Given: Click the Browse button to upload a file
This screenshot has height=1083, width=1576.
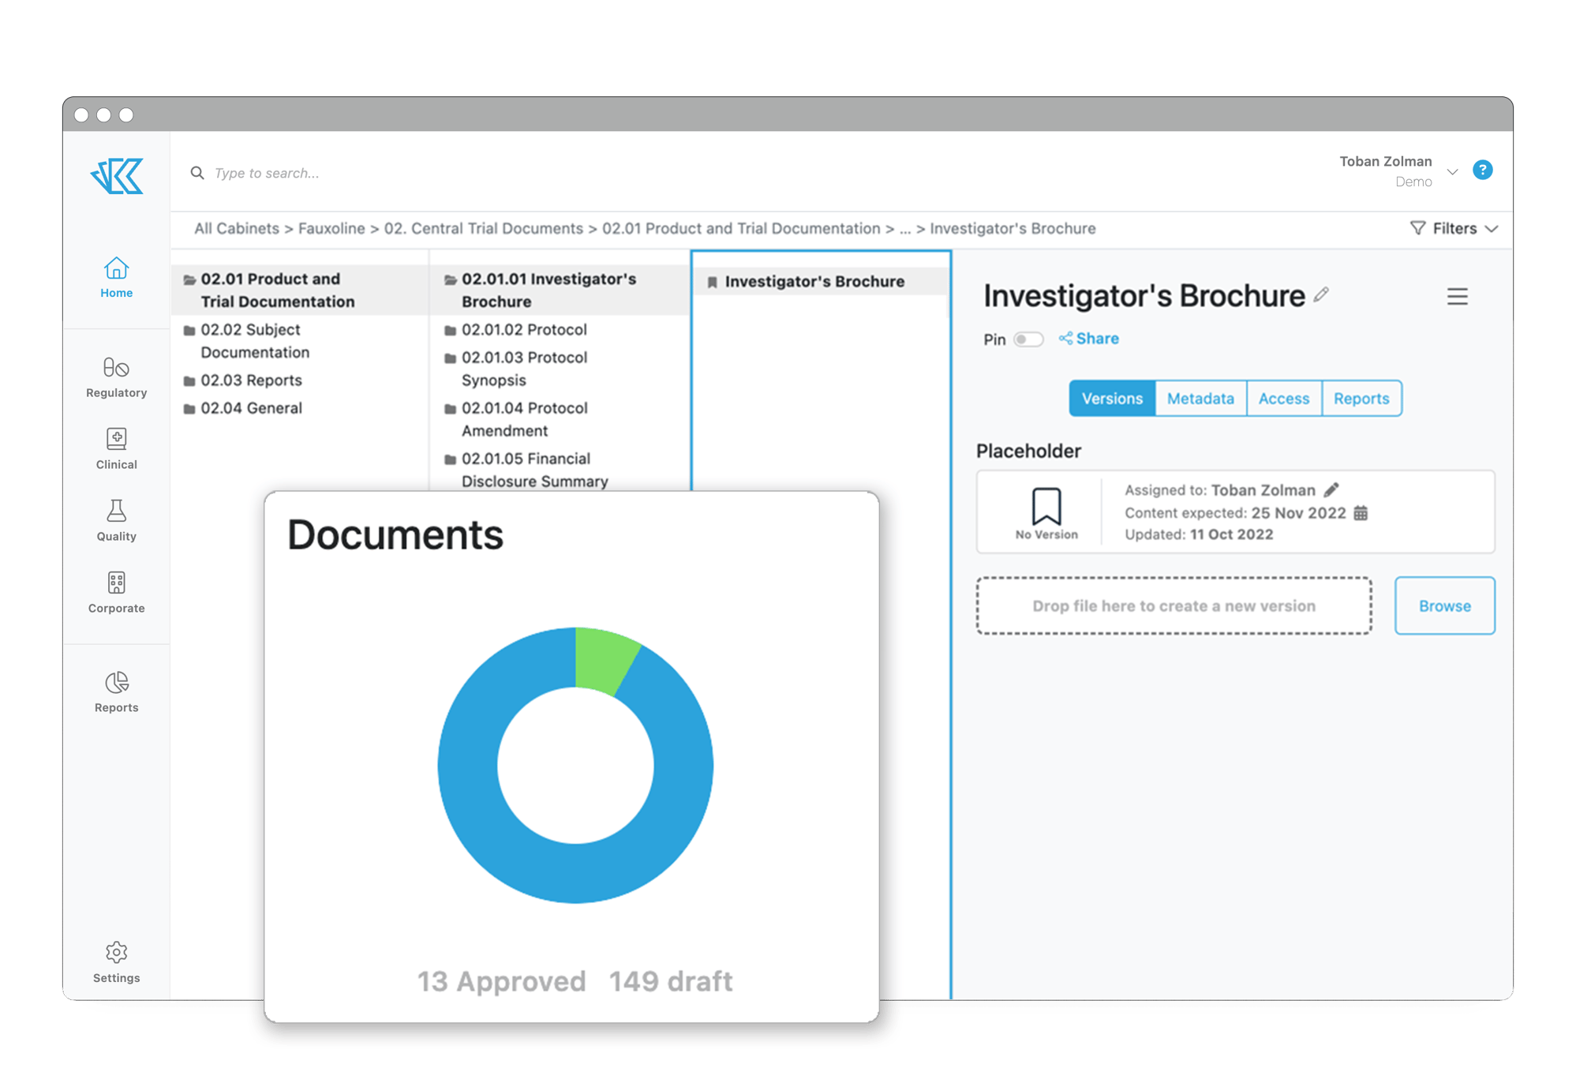Looking at the screenshot, I should [1444, 606].
